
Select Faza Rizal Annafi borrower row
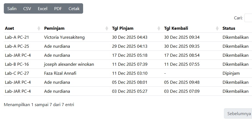pos(60,73)
